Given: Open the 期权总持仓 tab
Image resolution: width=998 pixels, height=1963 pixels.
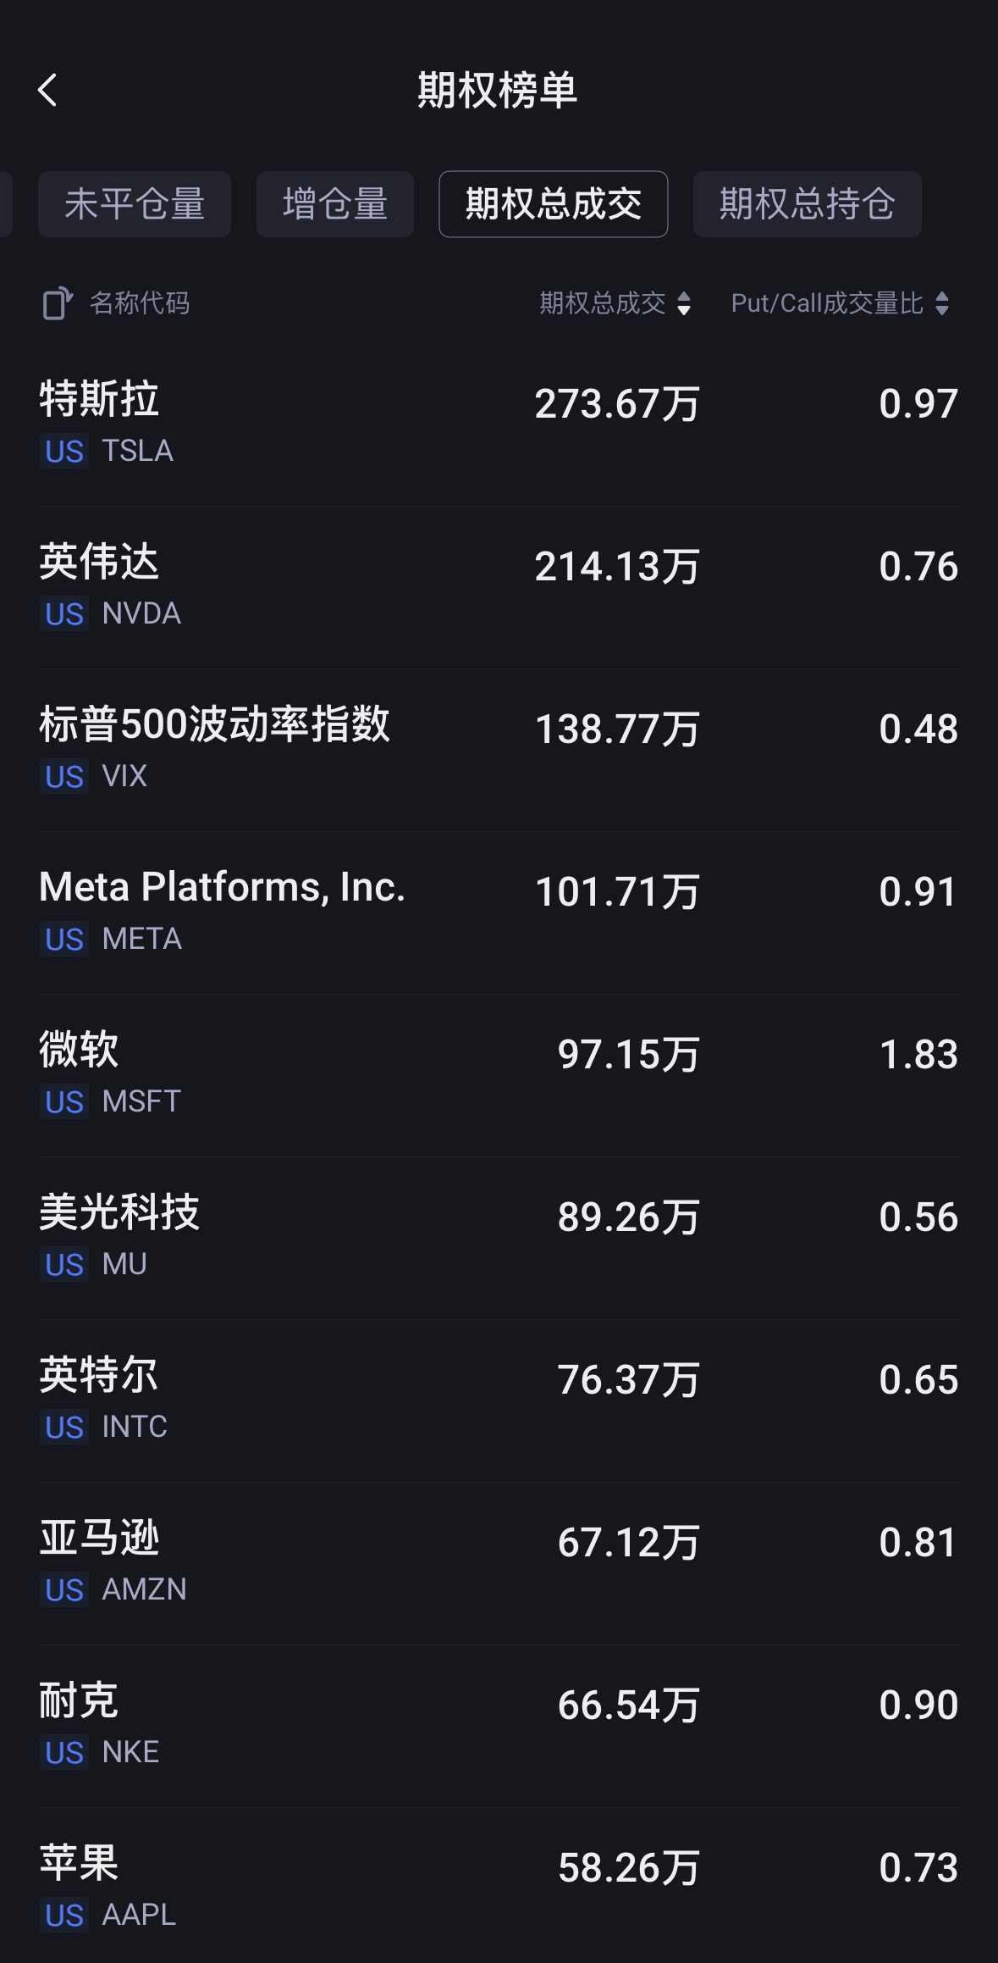Looking at the screenshot, I should point(807,204).
